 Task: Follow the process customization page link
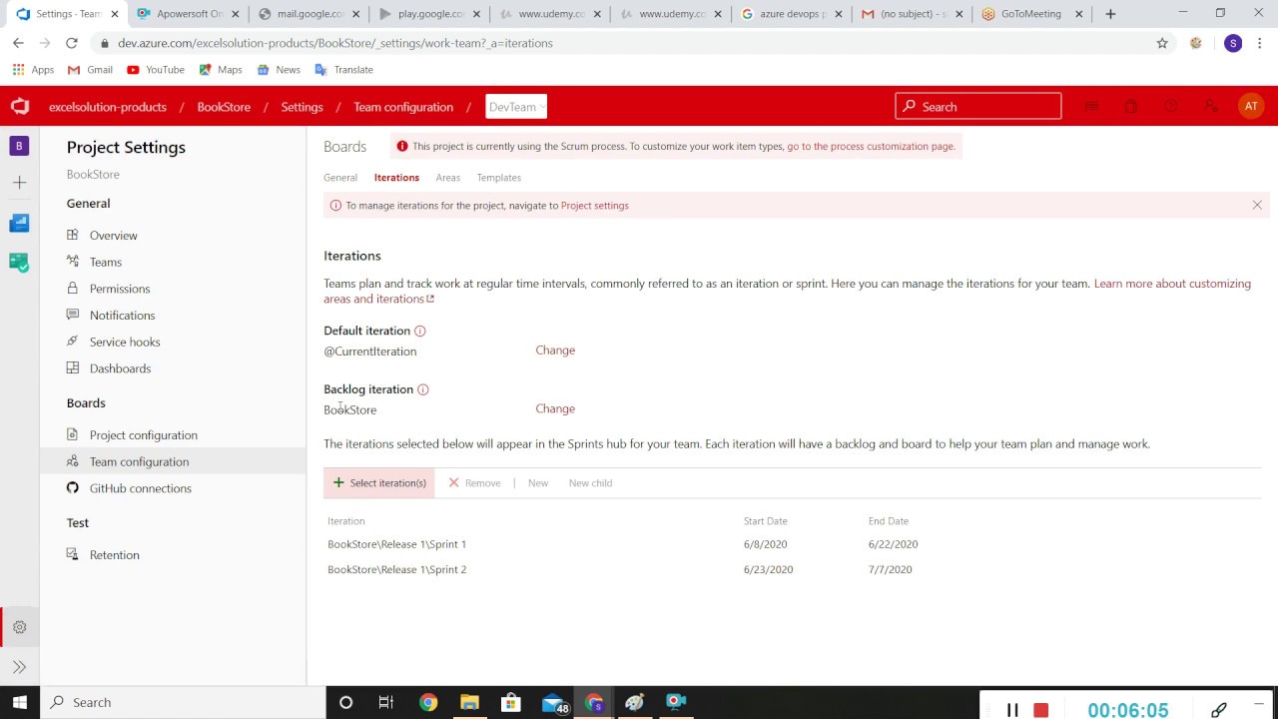tap(871, 146)
